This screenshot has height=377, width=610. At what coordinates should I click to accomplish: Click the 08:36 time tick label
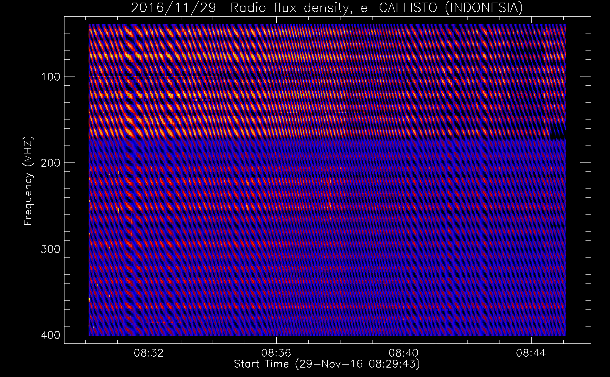click(277, 353)
